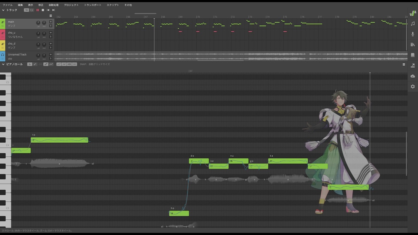Select the 'ka' note in piano roll

tap(288, 161)
